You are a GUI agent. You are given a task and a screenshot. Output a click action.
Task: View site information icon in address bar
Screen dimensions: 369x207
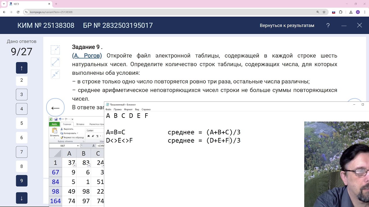coord(26,12)
